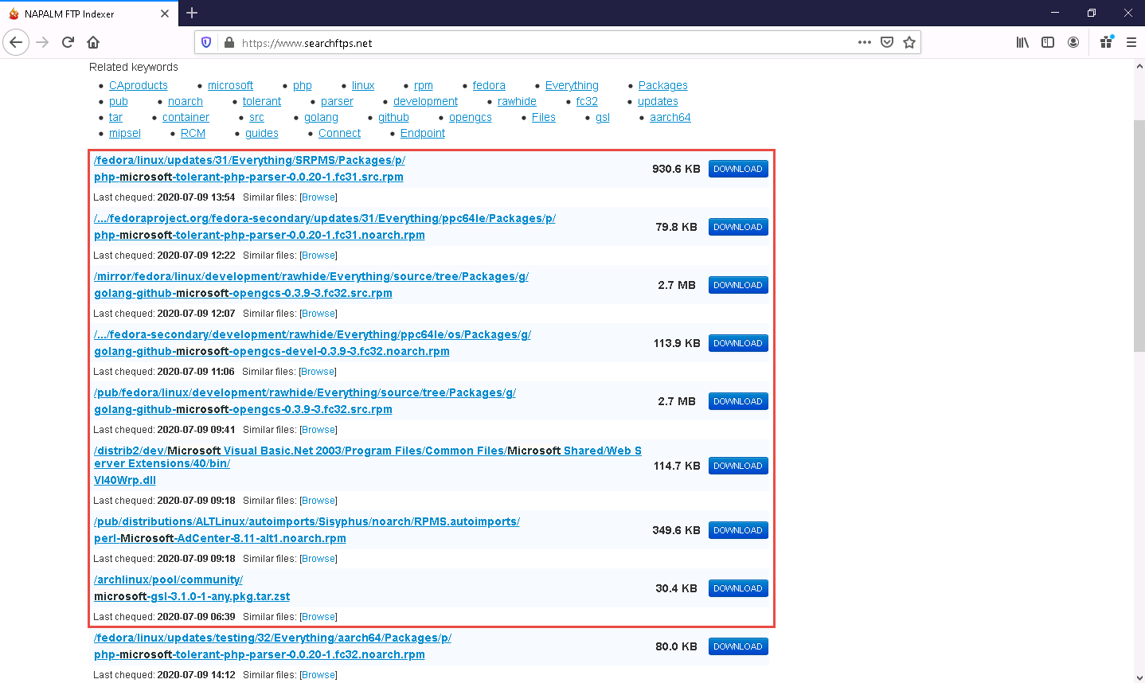Open the rpm related keyword
Viewport: 1145px width, 683px height.
(x=424, y=85)
